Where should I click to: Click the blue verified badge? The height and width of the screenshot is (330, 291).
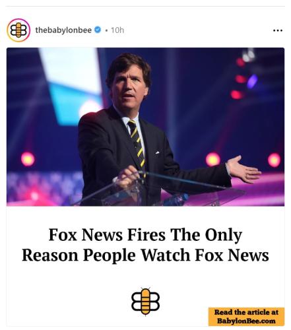pyautogui.click(x=98, y=30)
